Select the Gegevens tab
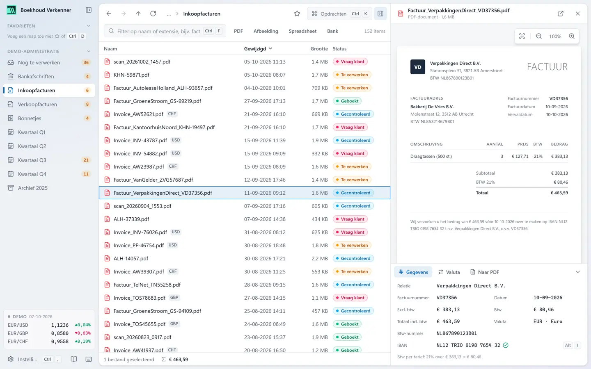This screenshot has width=591, height=369. coord(413,272)
